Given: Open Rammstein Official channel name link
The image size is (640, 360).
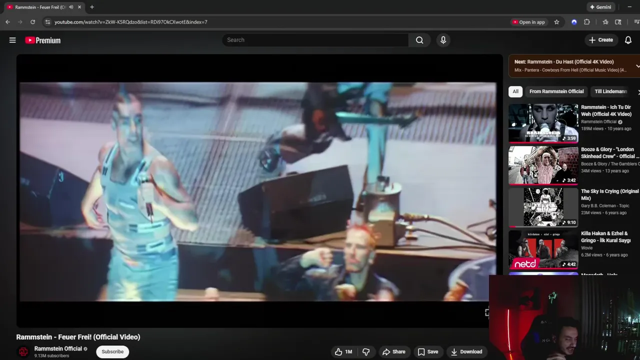Looking at the screenshot, I should pyautogui.click(x=58, y=349).
